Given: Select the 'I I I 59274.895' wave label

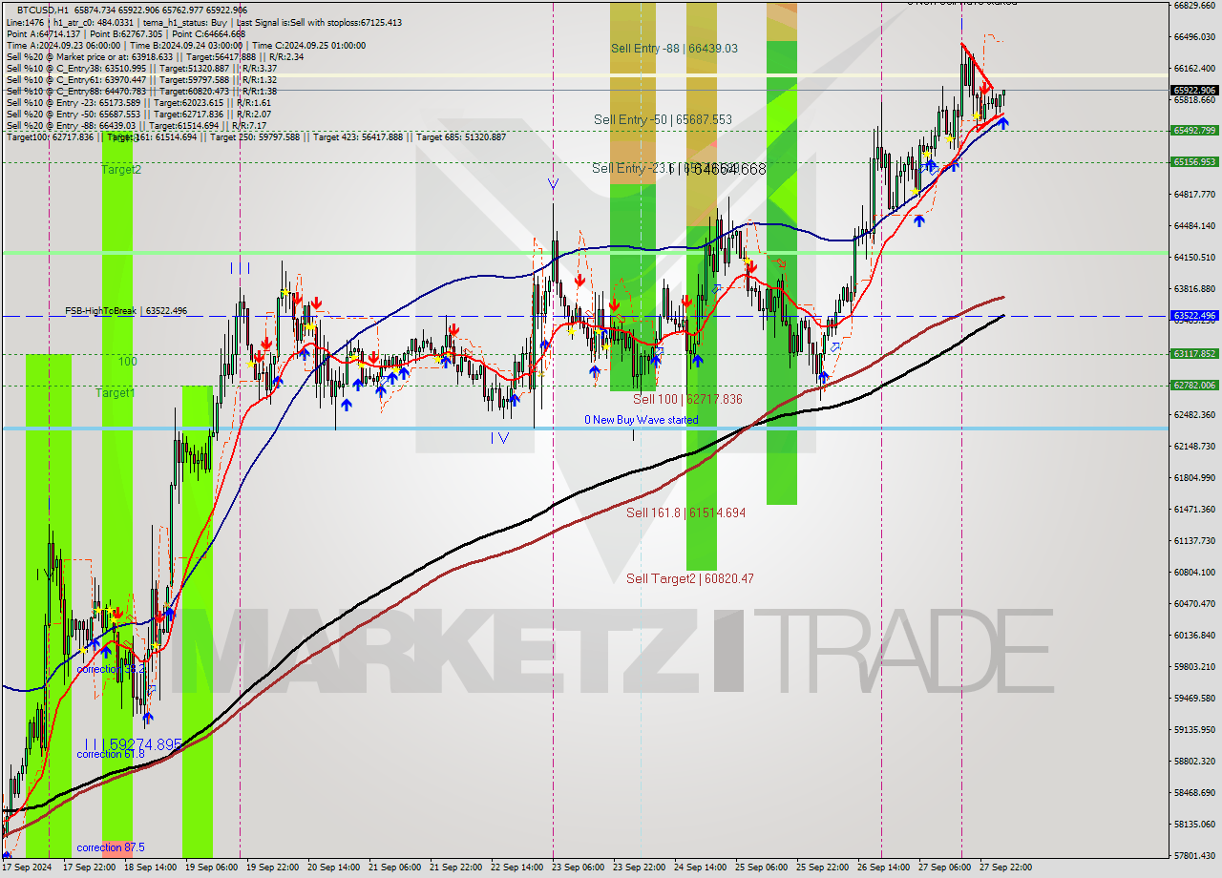Looking at the screenshot, I should 132,743.
